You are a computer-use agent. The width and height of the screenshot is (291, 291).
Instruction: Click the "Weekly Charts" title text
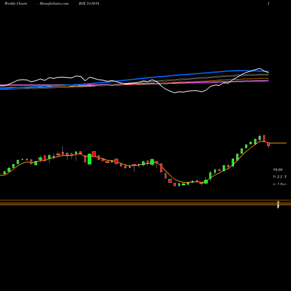[16, 3]
